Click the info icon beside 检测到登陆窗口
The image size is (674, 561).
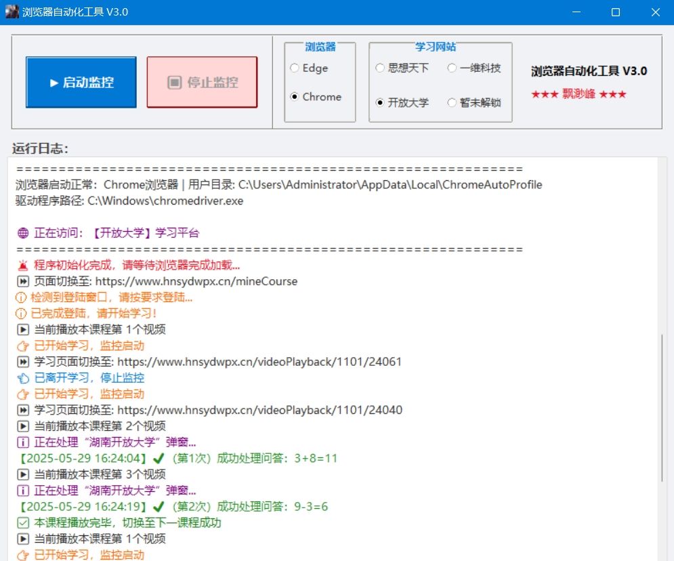point(21,297)
